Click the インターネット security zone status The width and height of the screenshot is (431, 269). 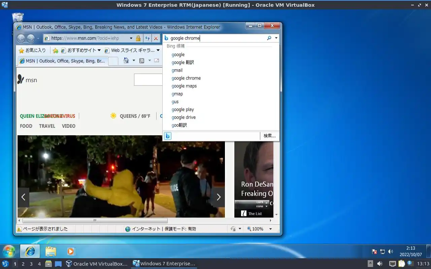(161, 229)
